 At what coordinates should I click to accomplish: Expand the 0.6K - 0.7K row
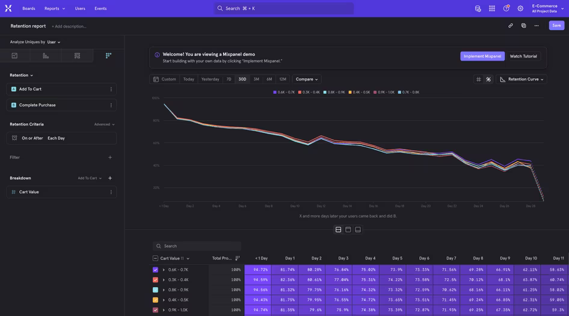(164, 270)
